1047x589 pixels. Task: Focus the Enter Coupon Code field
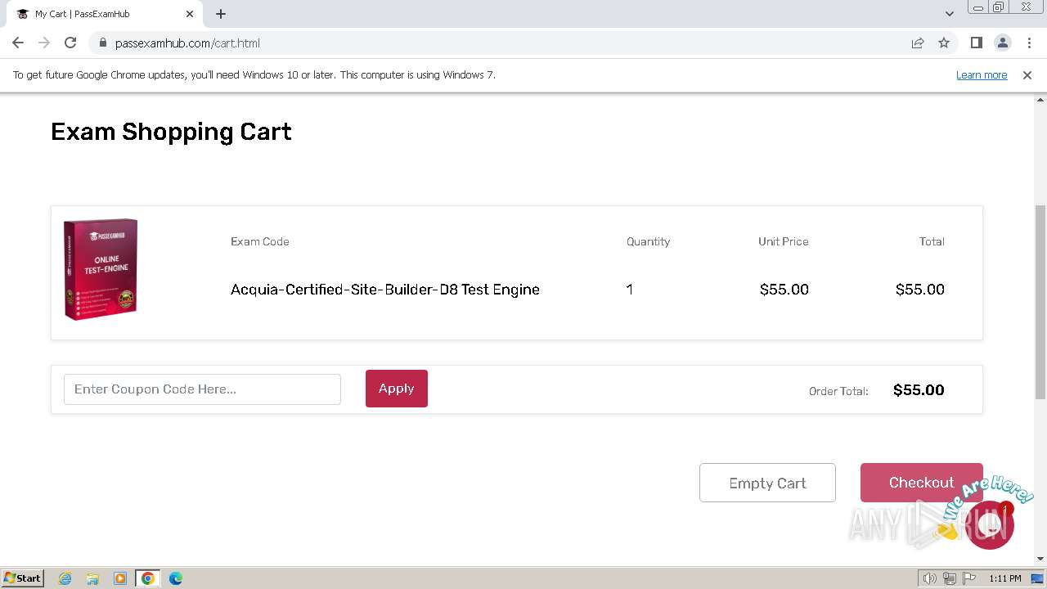[202, 389]
